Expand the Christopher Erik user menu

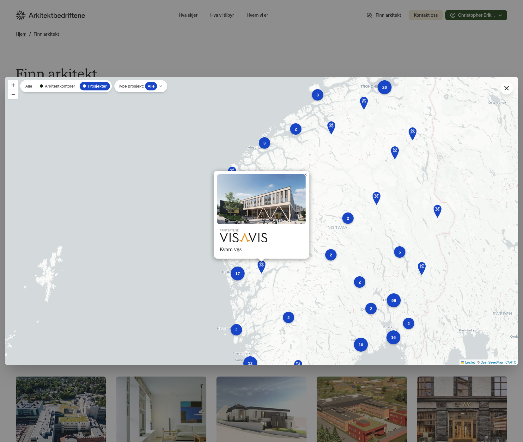pyautogui.click(x=476, y=15)
